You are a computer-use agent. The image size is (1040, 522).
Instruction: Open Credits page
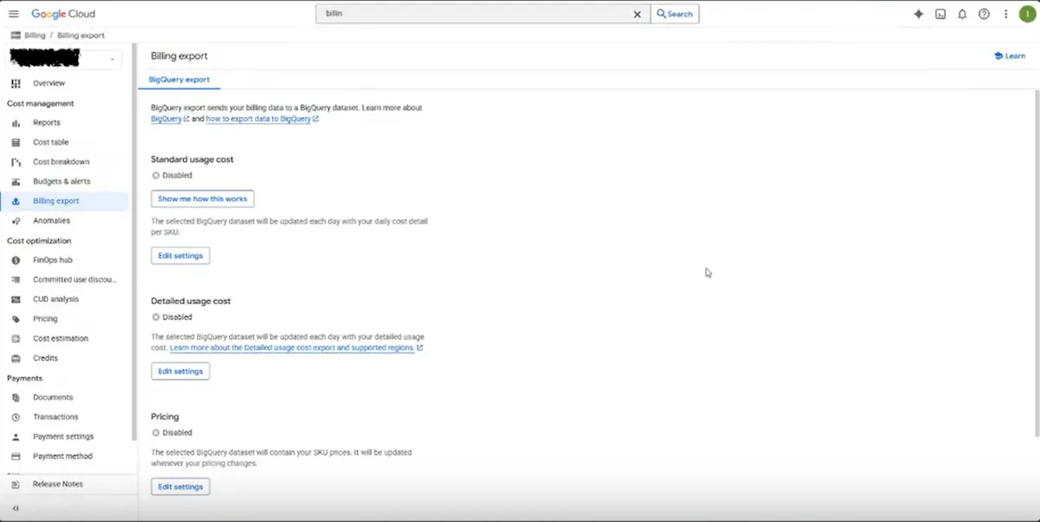pyautogui.click(x=46, y=358)
